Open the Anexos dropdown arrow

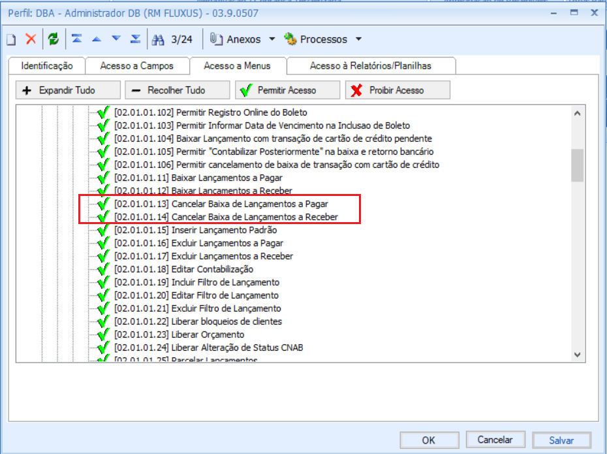(x=272, y=39)
